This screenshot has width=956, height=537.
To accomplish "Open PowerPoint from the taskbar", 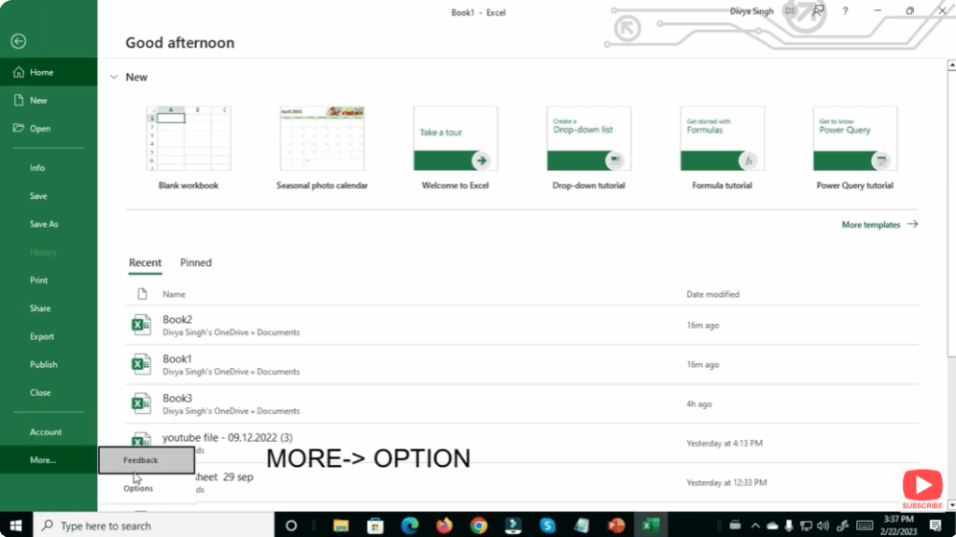I will pyautogui.click(x=615, y=525).
